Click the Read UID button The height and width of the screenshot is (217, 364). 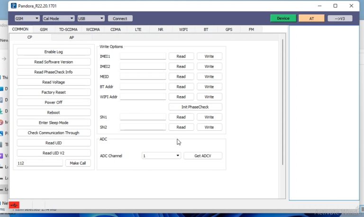pyautogui.click(x=54, y=143)
